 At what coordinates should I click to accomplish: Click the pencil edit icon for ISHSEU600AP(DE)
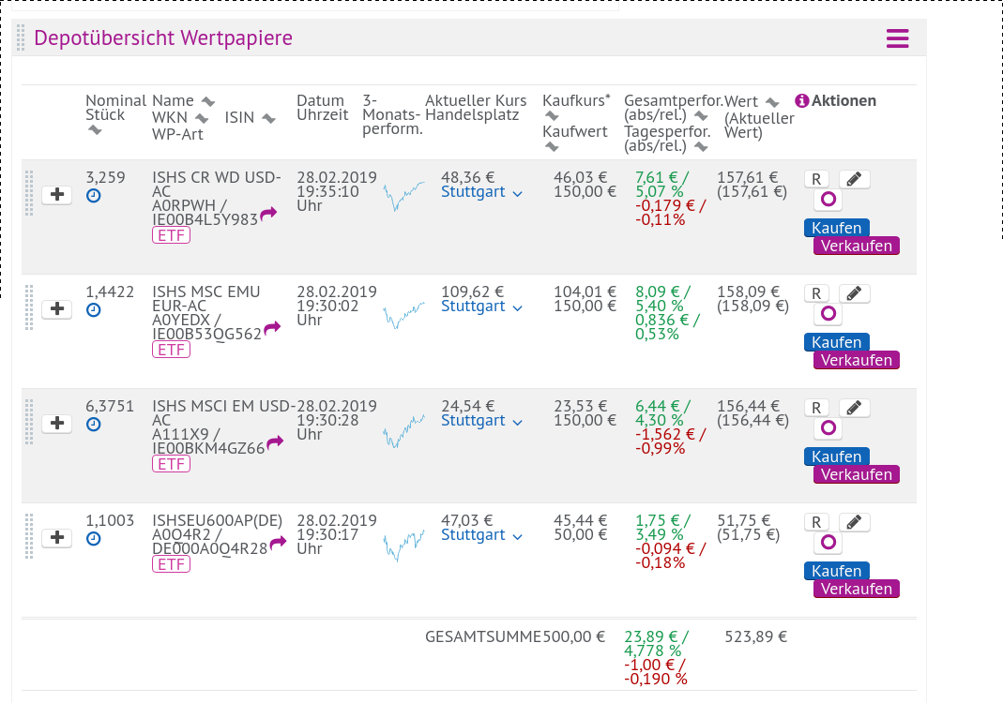tap(854, 523)
